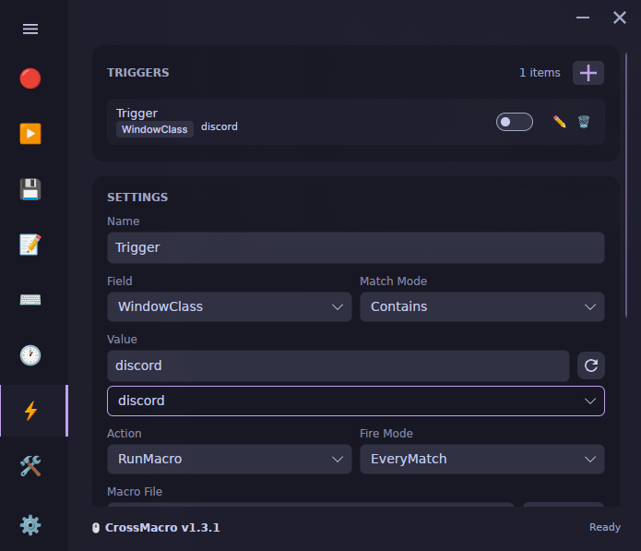641x551 pixels.
Task: Open the hamburger menu
Action: [30, 29]
